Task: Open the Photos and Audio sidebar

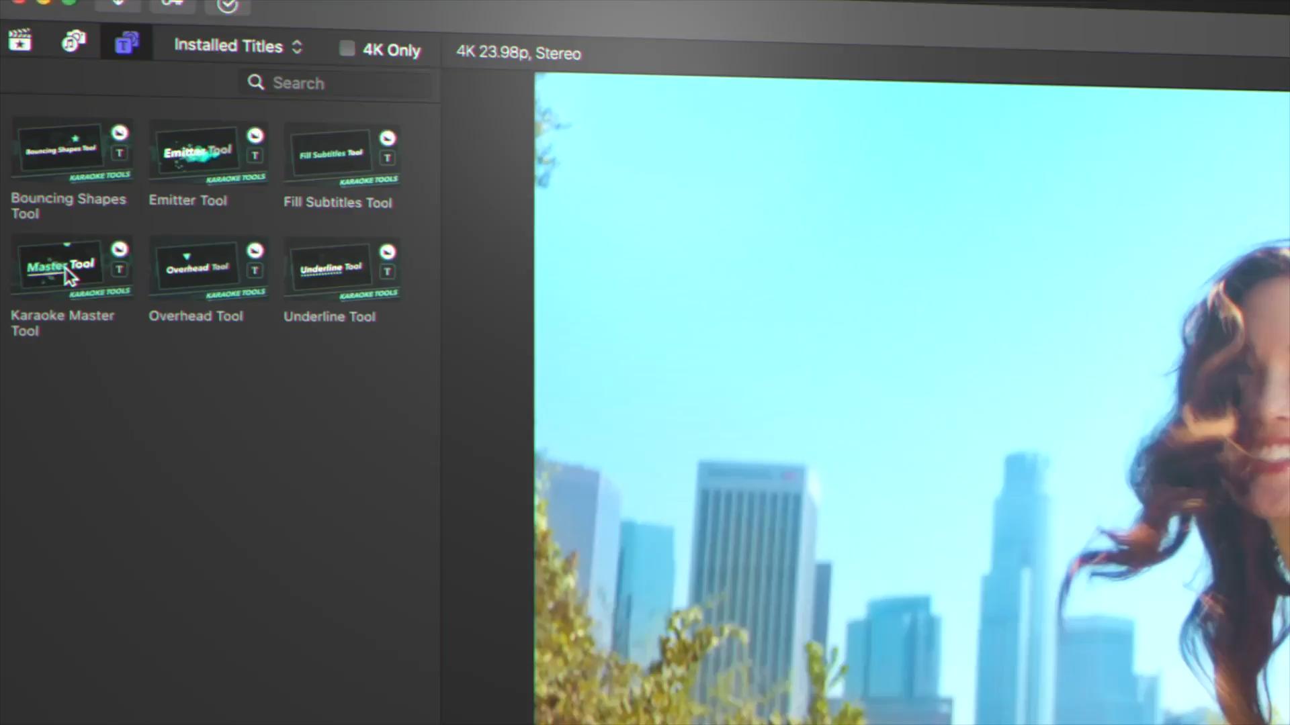Action: click(73, 42)
